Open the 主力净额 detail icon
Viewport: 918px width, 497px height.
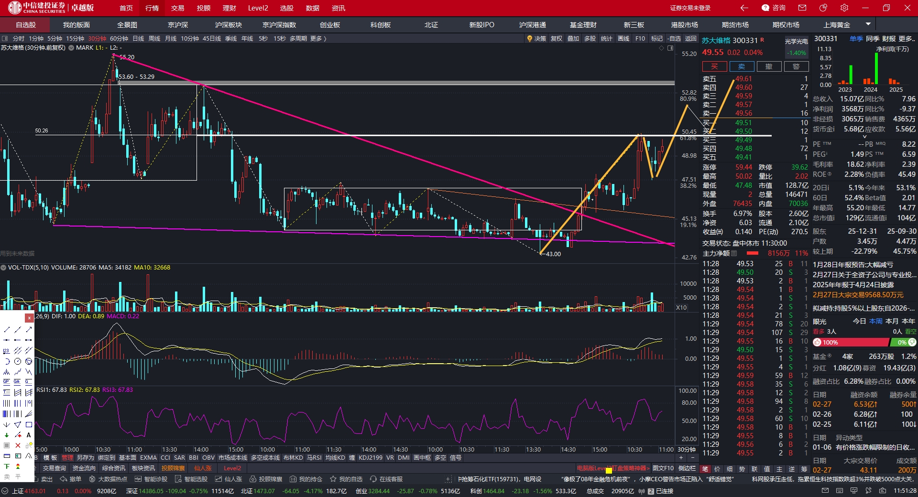734,253
